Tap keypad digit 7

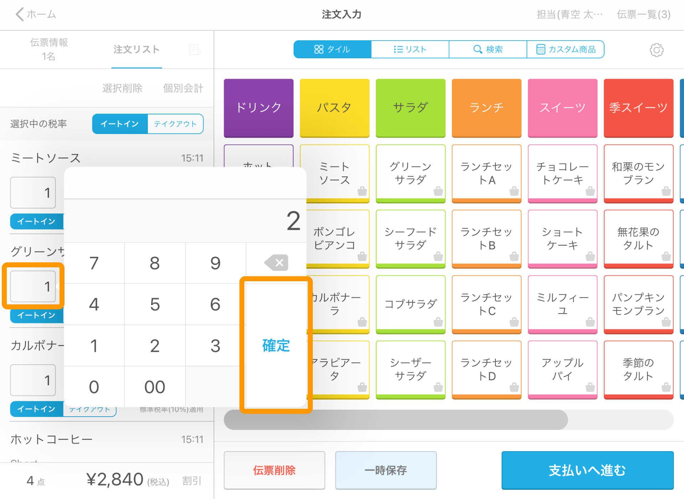point(94,263)
